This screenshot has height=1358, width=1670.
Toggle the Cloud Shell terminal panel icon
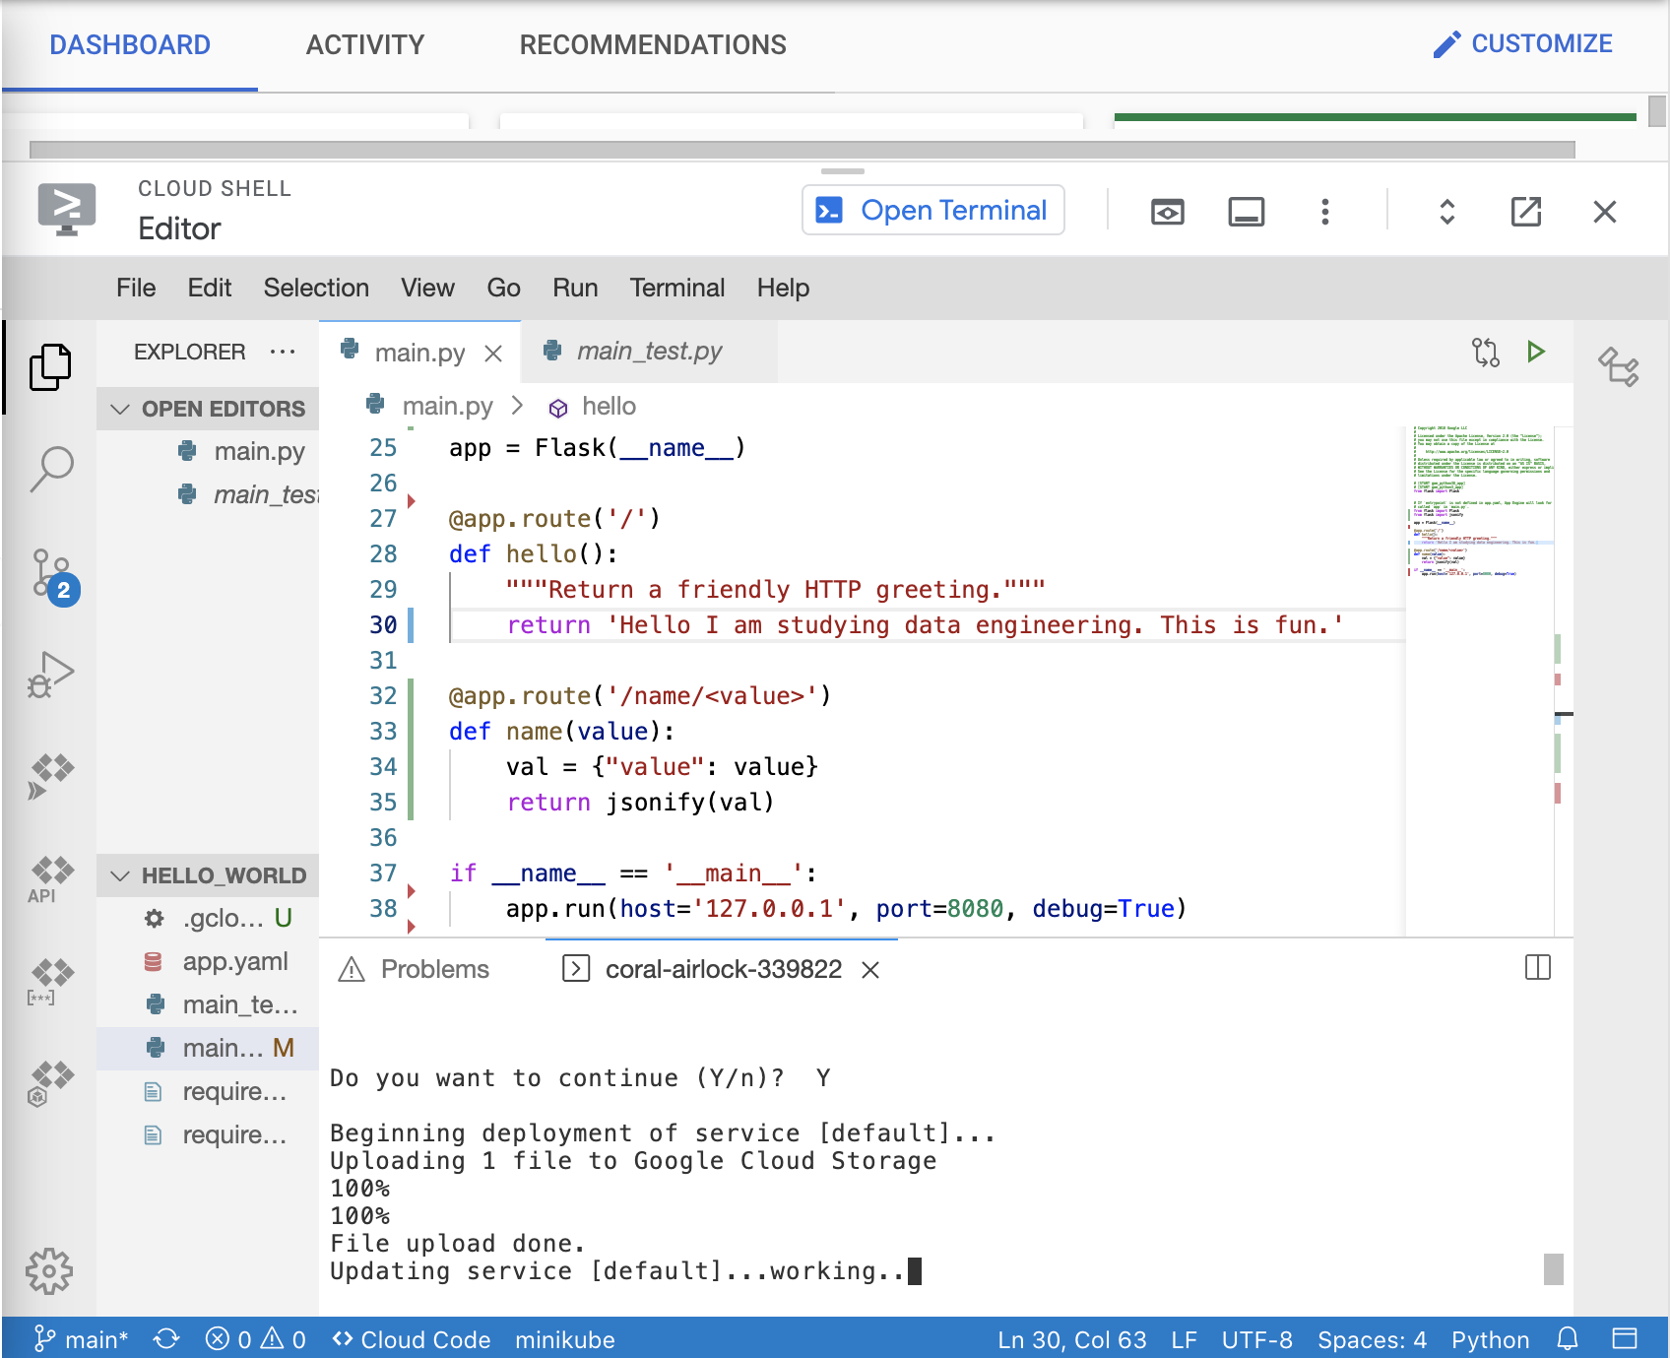1247,212
